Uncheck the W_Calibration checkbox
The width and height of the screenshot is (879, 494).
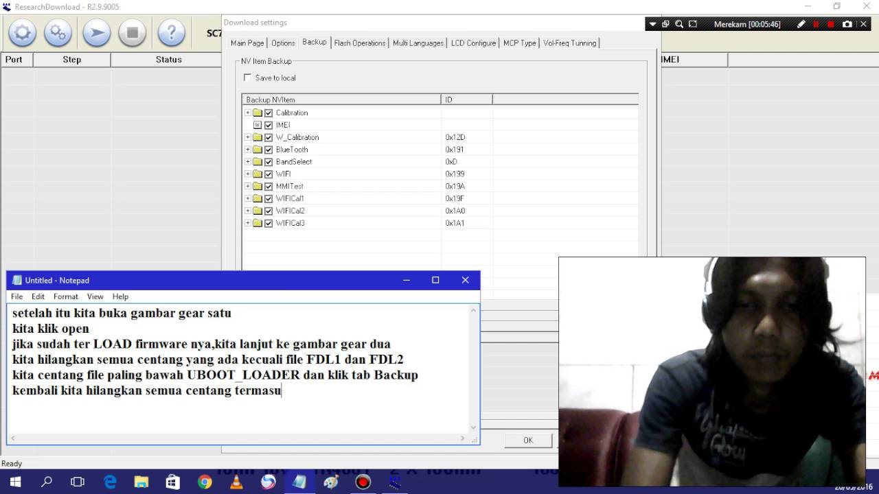click(269, 137)
